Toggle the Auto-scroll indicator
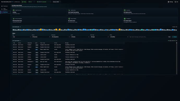Image resolution: width=180 pixels, height=101 pixels. pyautogui.click(x=171, y=41)
